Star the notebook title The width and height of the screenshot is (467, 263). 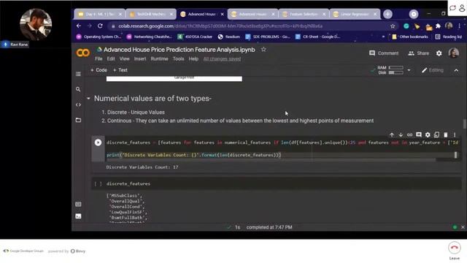click(263, 50)
